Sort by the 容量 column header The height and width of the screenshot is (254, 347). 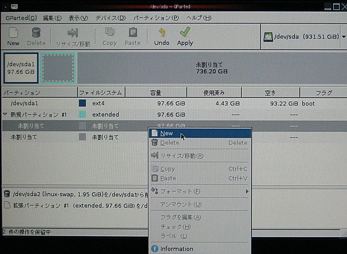coord(156,93)
